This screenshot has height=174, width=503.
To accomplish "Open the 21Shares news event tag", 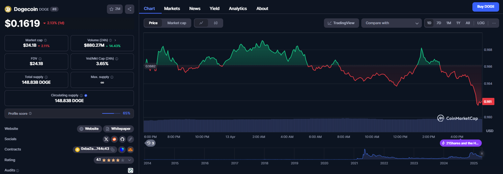I will 461,143.
